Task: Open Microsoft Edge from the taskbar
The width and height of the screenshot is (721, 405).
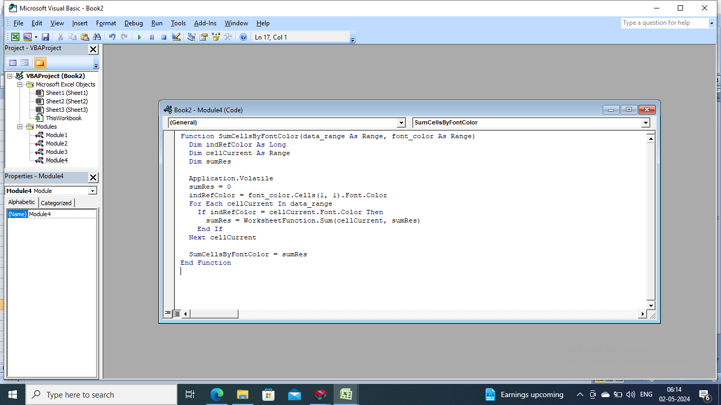Action: 216,394
